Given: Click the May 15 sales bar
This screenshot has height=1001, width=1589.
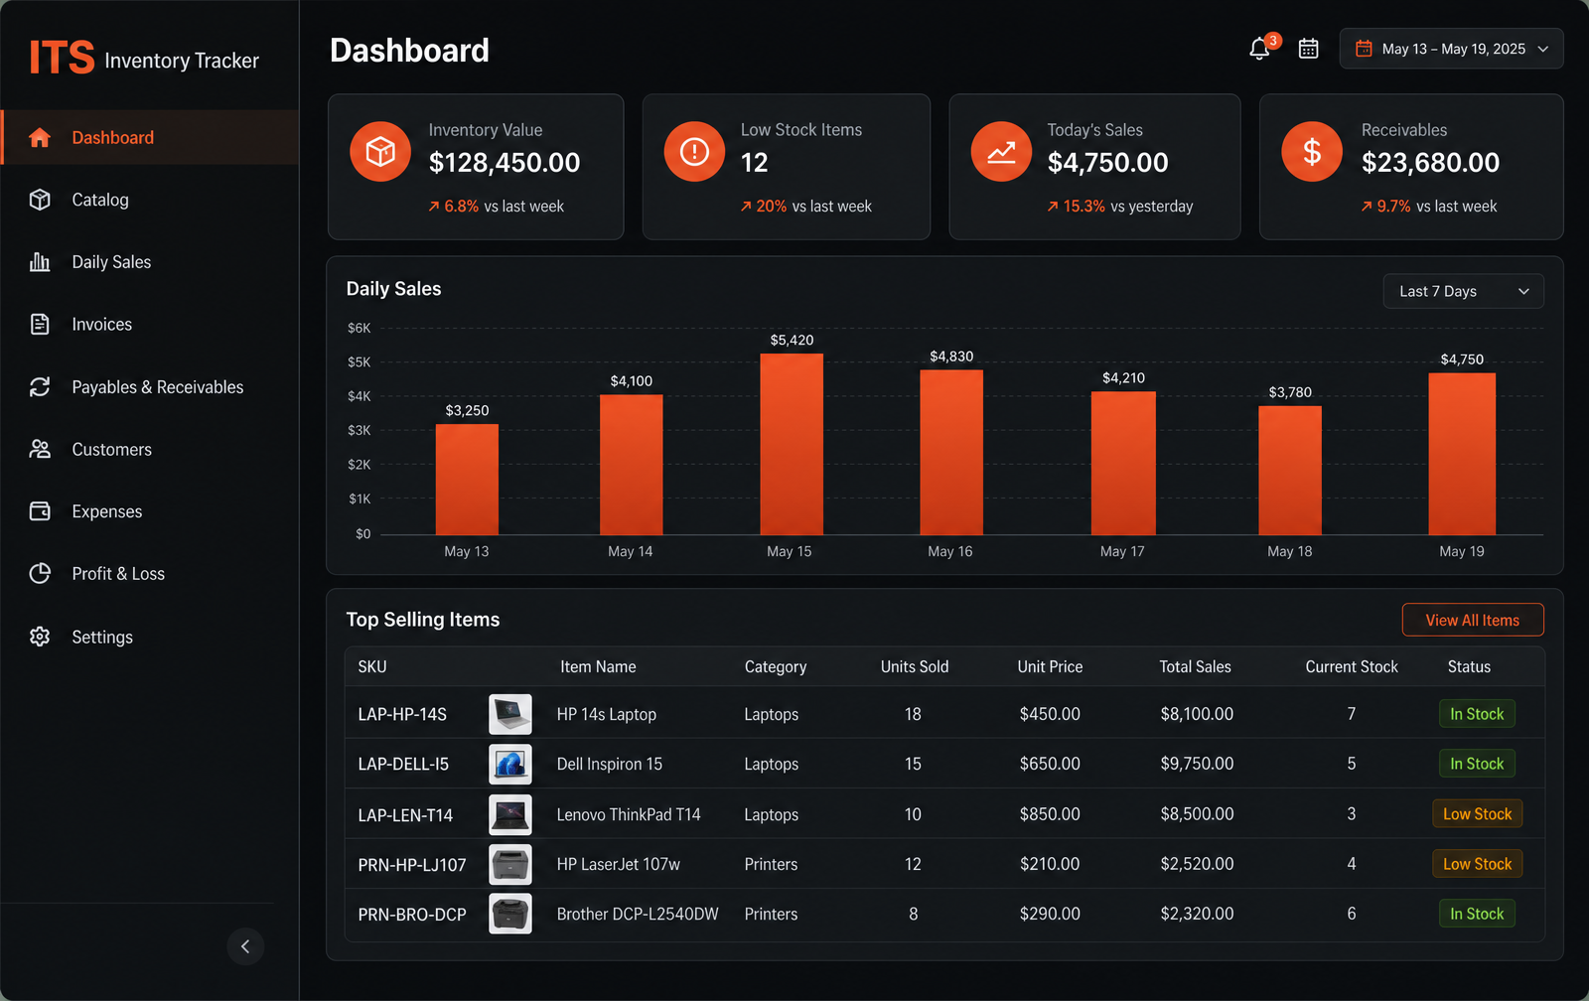Looking at the screenshot, I should (792, 444).
